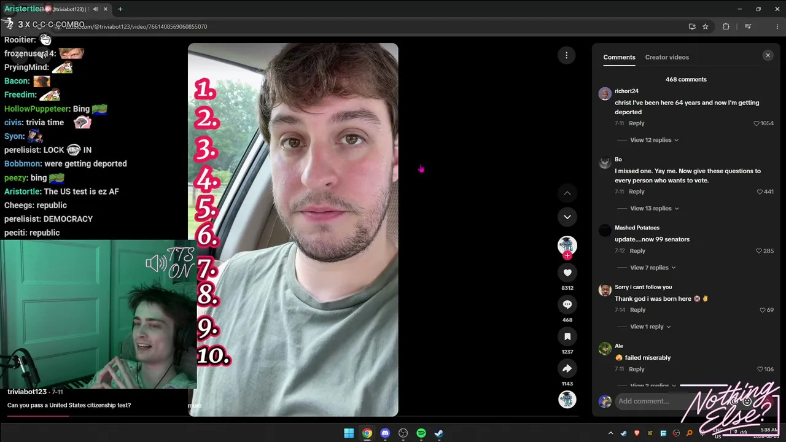Image resolution: width=786 pixels, height=442 pixels.
Task: Expand "View 13 replies" under Bo's comment
Action: pyautogui.click(x=654, y=208)
